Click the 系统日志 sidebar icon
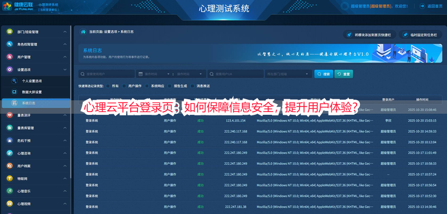Screen dimensions: 447x214 (x=14, y=103)
